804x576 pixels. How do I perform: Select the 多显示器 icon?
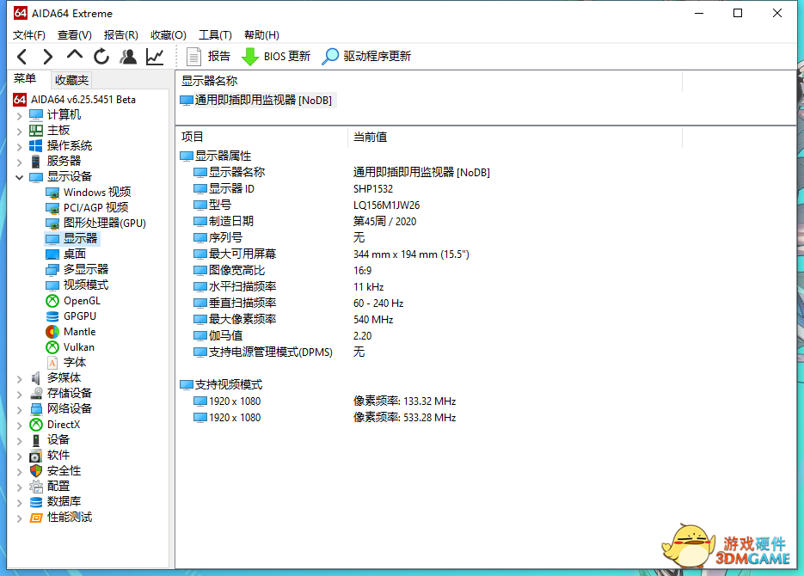52,270
